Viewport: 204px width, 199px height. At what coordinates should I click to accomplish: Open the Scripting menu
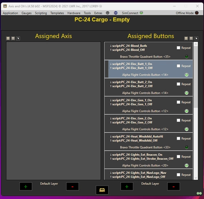point(41,13)
